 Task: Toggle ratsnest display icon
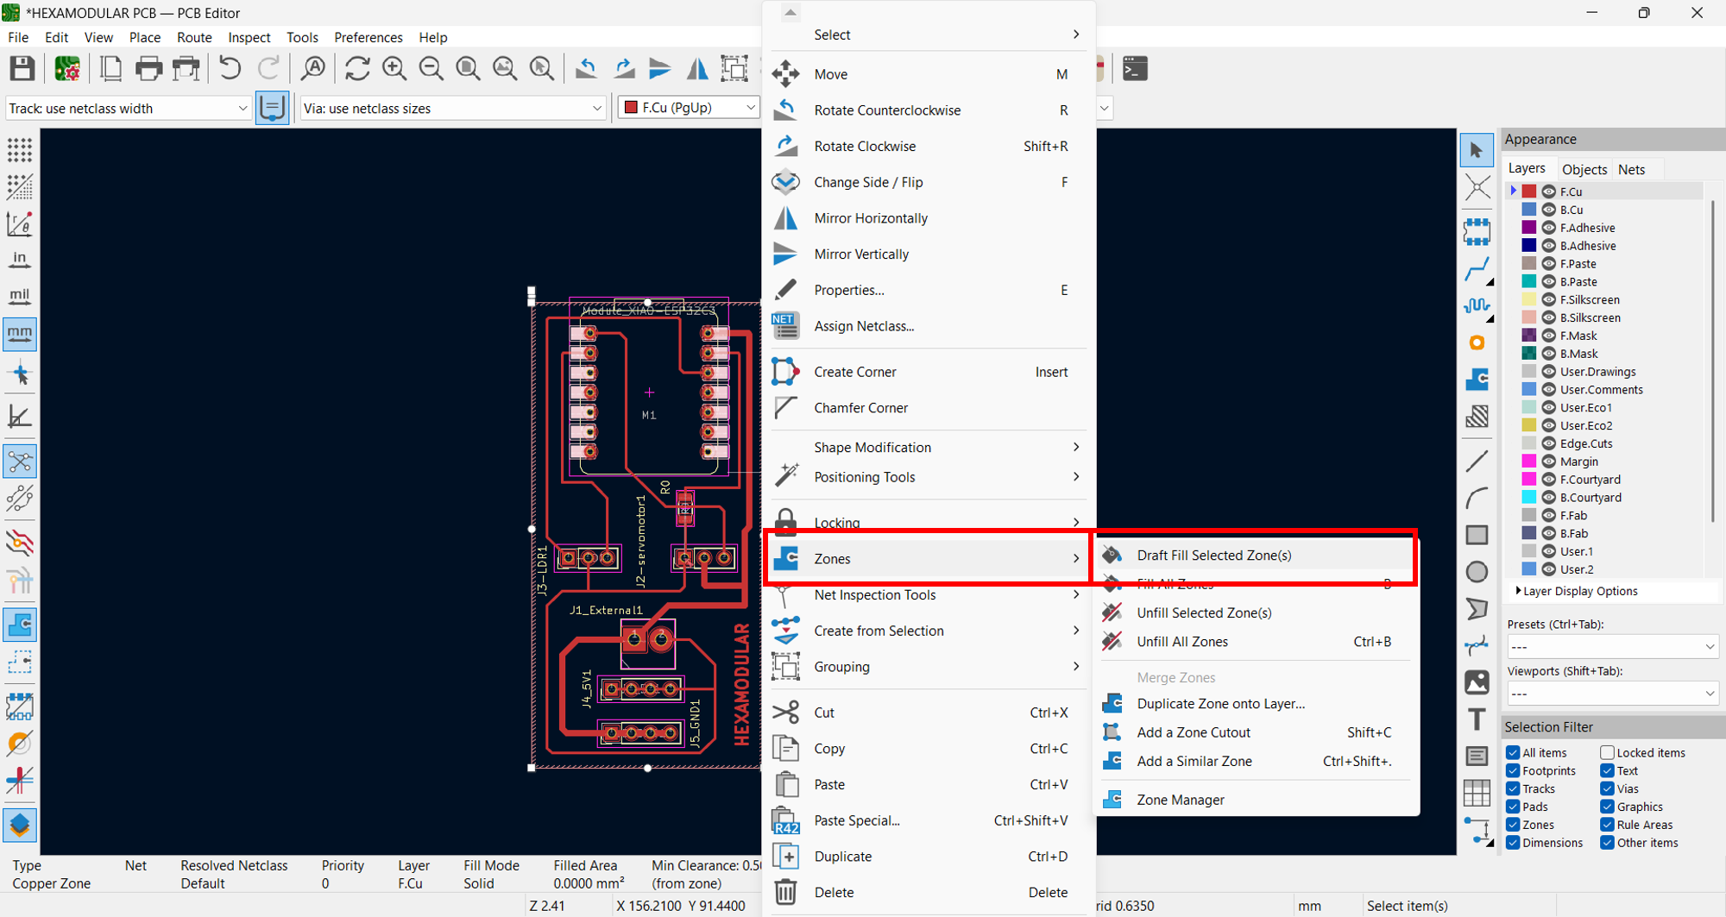tap(19, 462)
